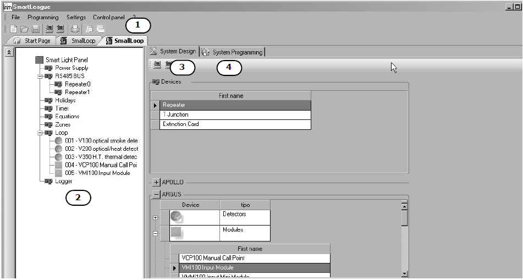Select the Zones tree item
This screenshot has height=280, width=523.
tap(63, 124)
